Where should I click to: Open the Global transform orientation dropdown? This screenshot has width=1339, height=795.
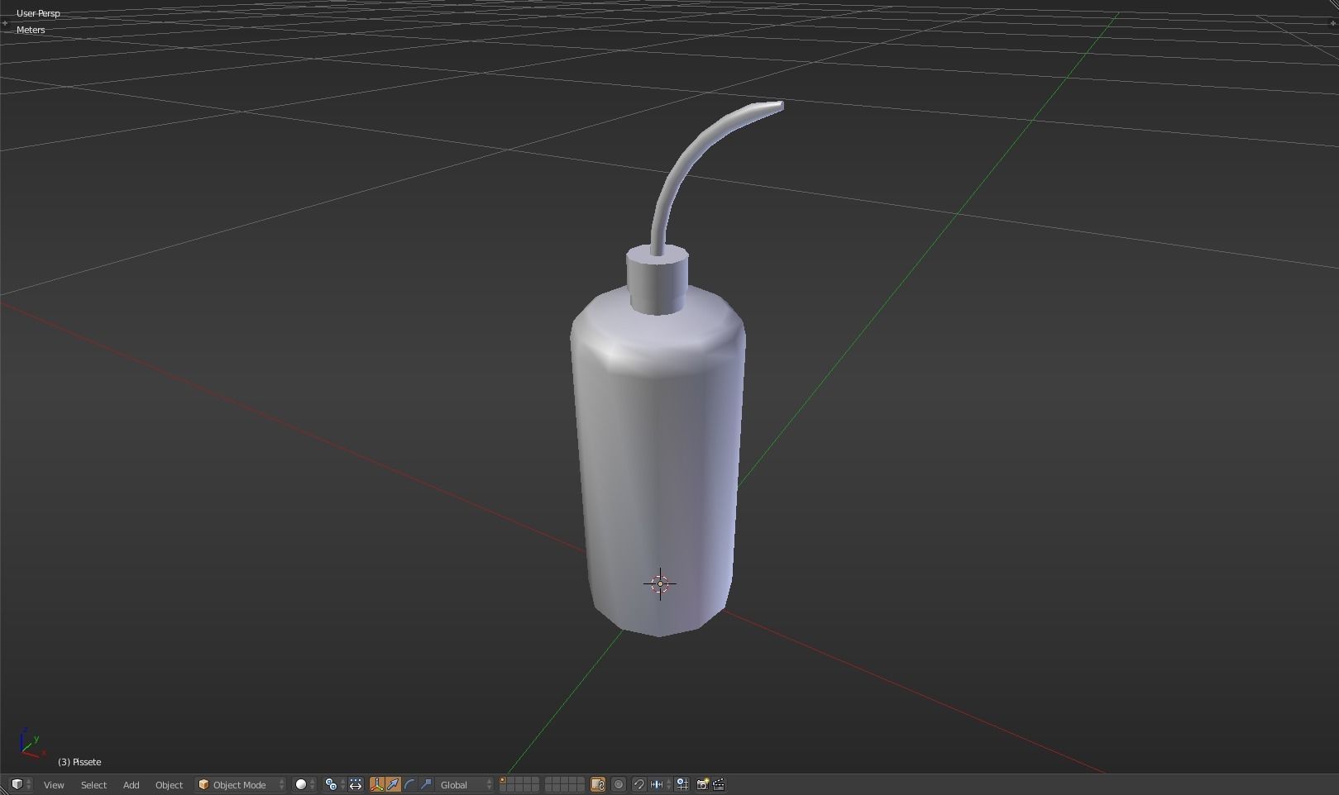pos(465,784)
